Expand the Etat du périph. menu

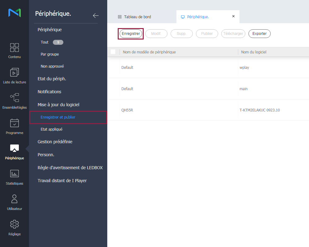(52, 79)
